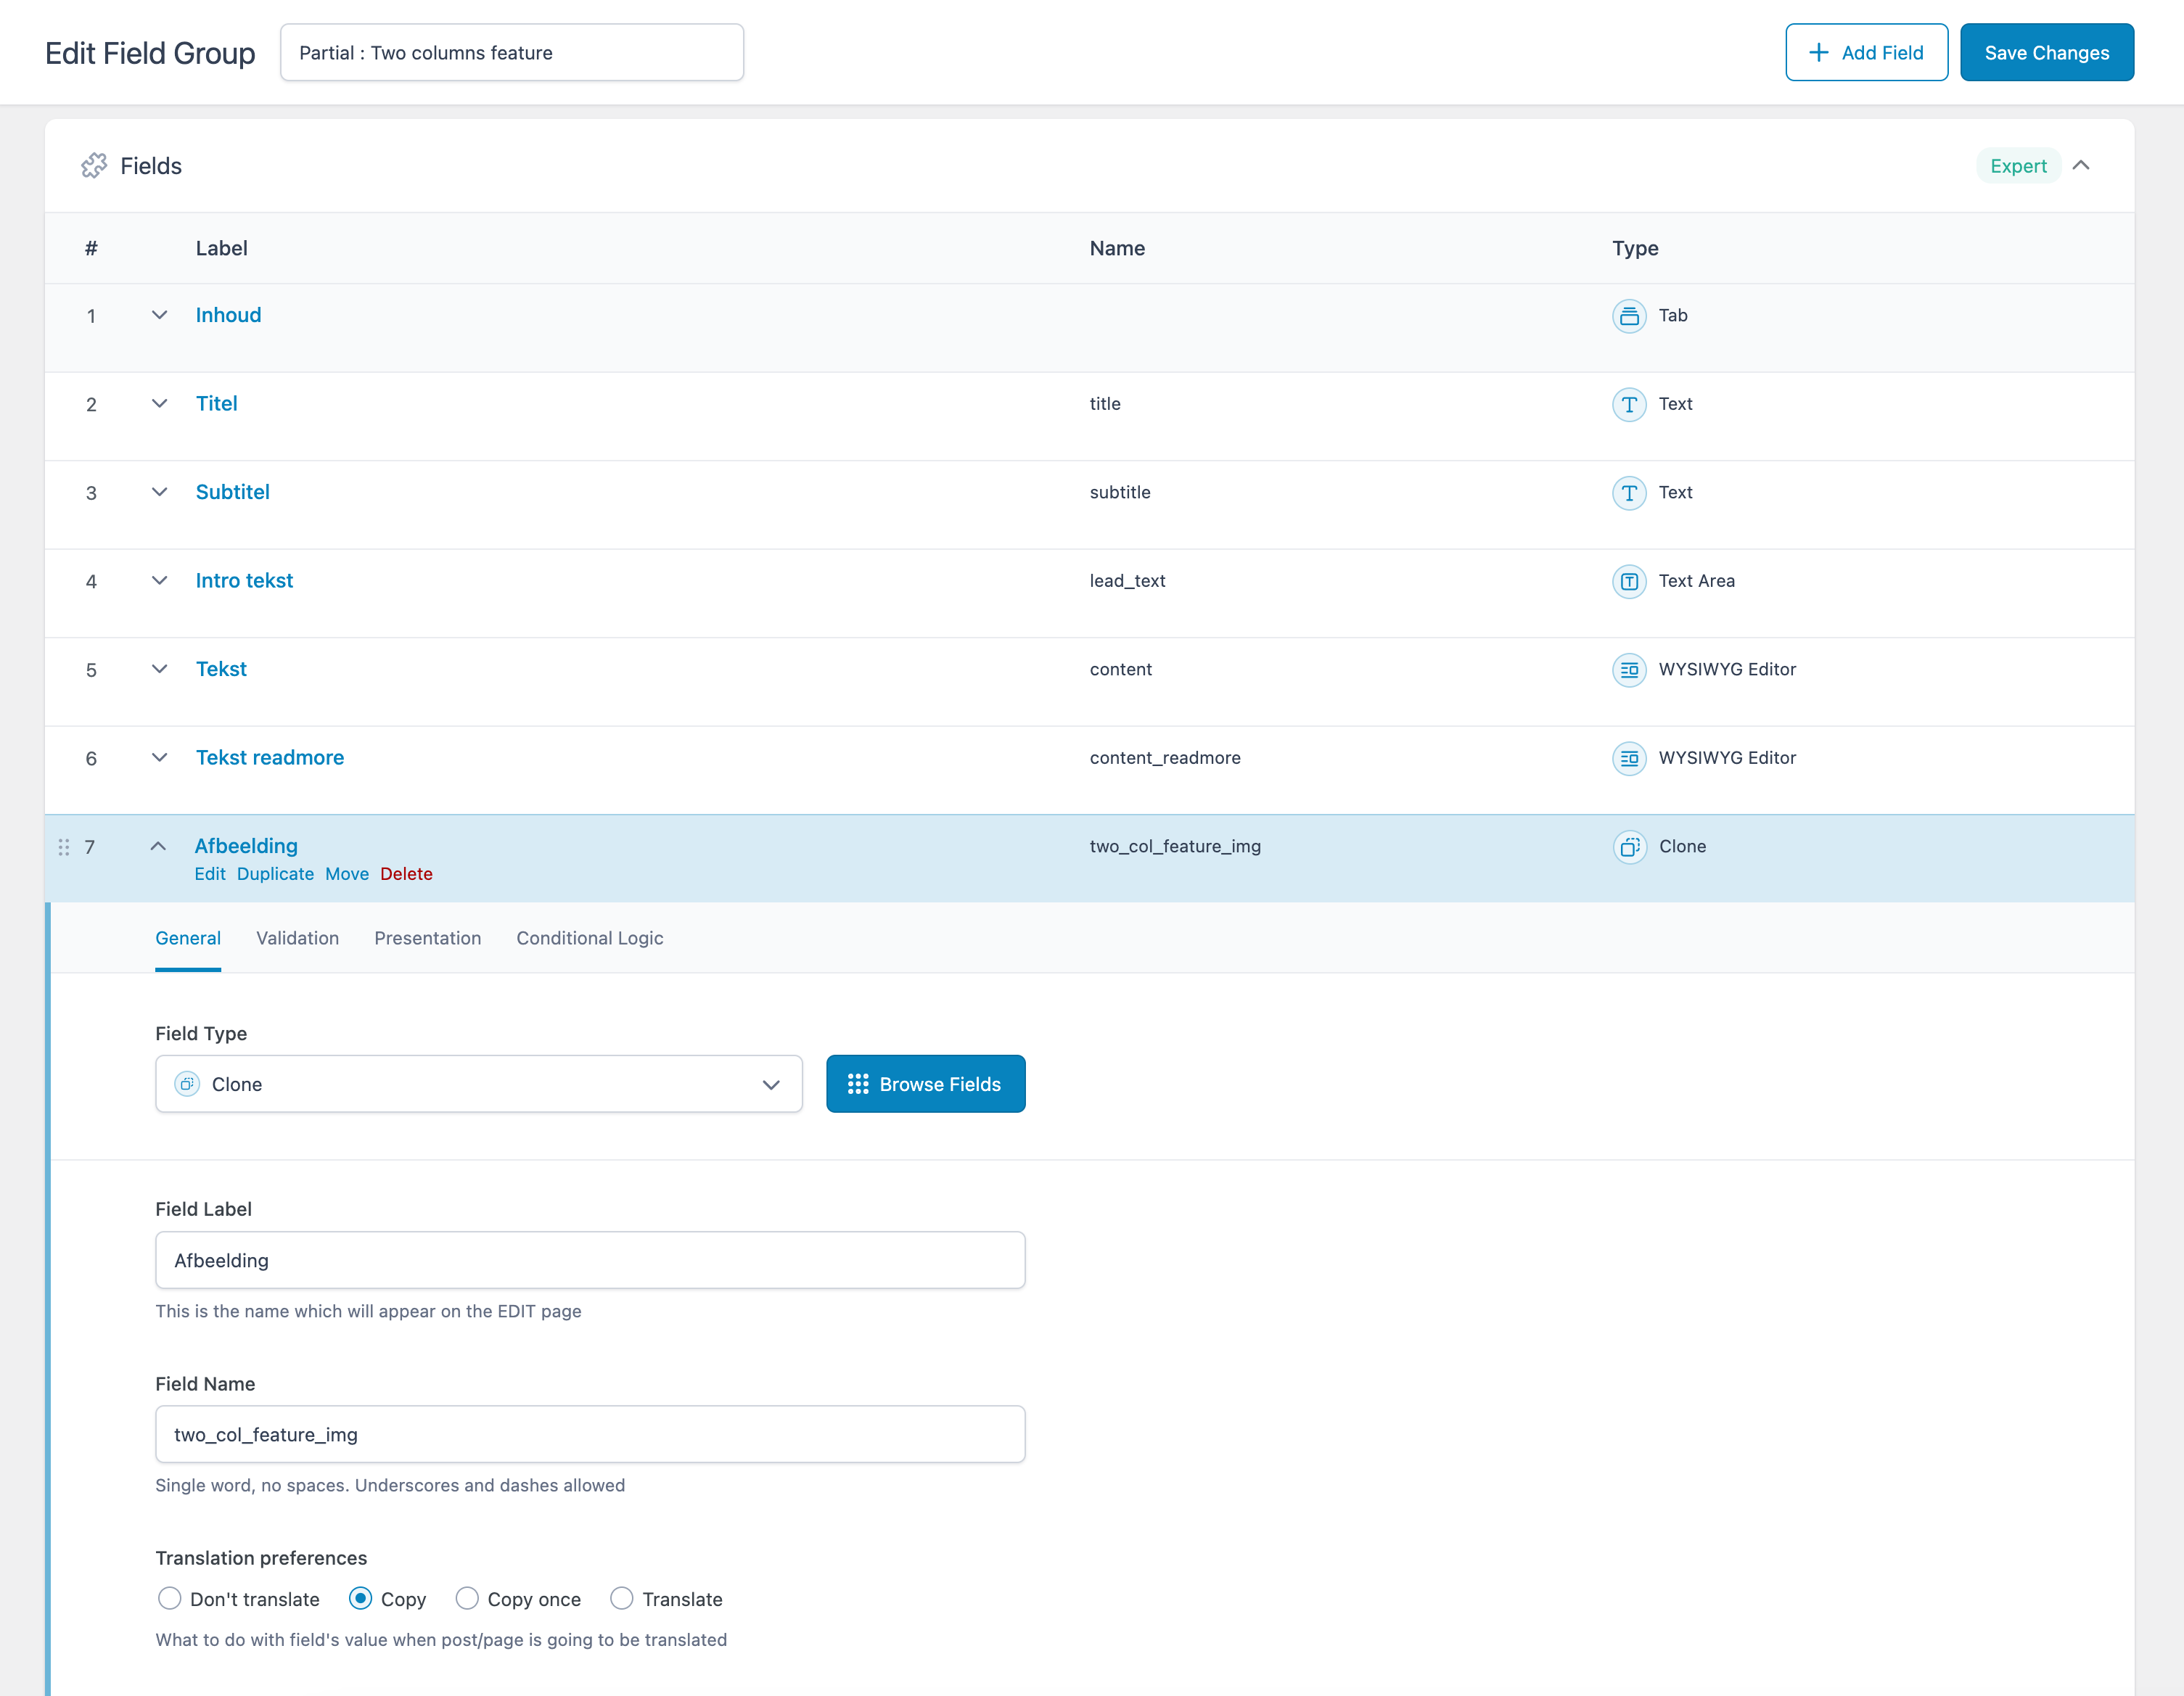Click the Browse Fields button
The width and height of the screenshot is (2184, 1696).
(926, 1084)
